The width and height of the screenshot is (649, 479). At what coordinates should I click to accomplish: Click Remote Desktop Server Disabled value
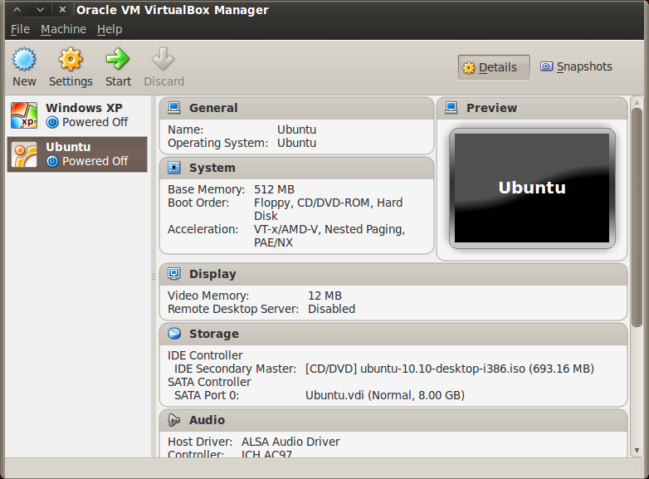tap(331, 309)
